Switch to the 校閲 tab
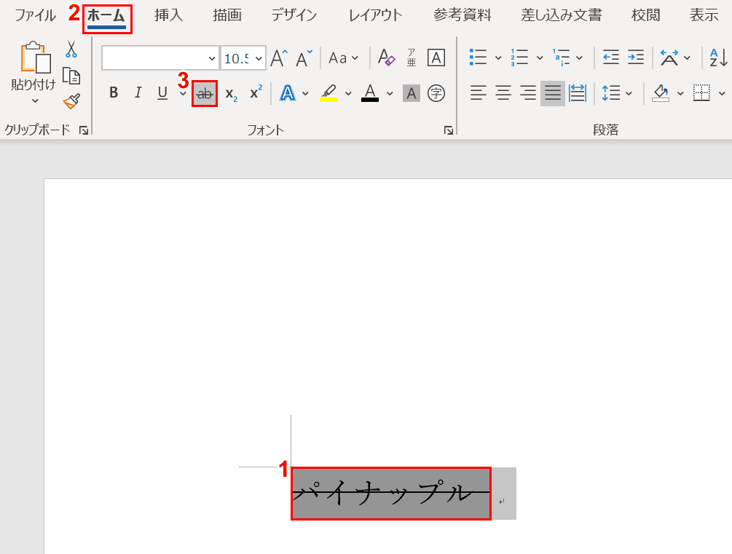The height and width of the screenshot is (554, 732). (x=646, y=15)
